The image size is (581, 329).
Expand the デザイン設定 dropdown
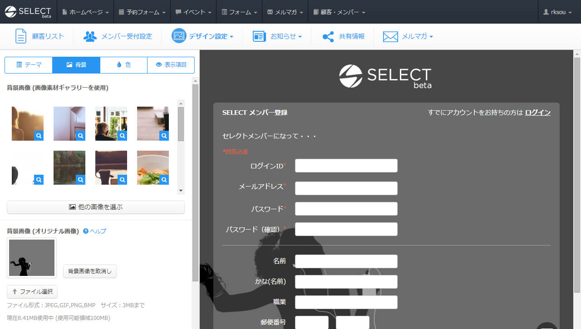click(203, 36)
